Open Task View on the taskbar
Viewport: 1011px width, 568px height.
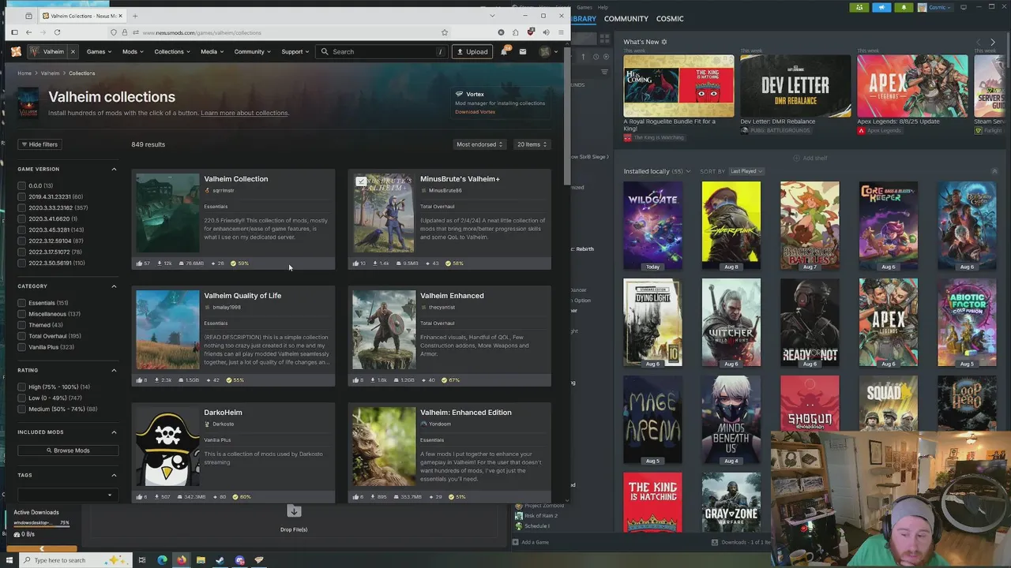[142, 560]
